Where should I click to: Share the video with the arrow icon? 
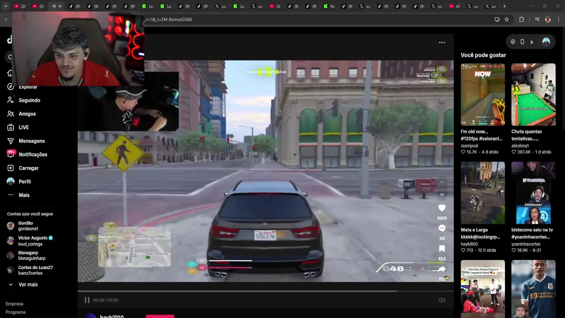pyautogui.click(x=442, y=269)
